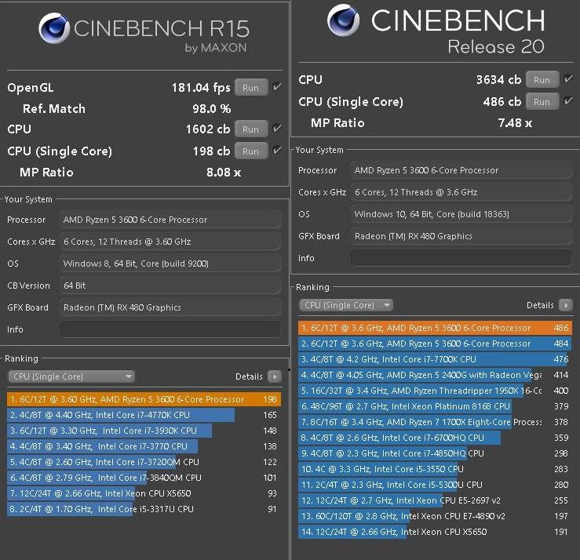Screen dimensions: 580x560
Task: Toggle CPU Single Core checkbox in R20
Action: click(568, 100)
